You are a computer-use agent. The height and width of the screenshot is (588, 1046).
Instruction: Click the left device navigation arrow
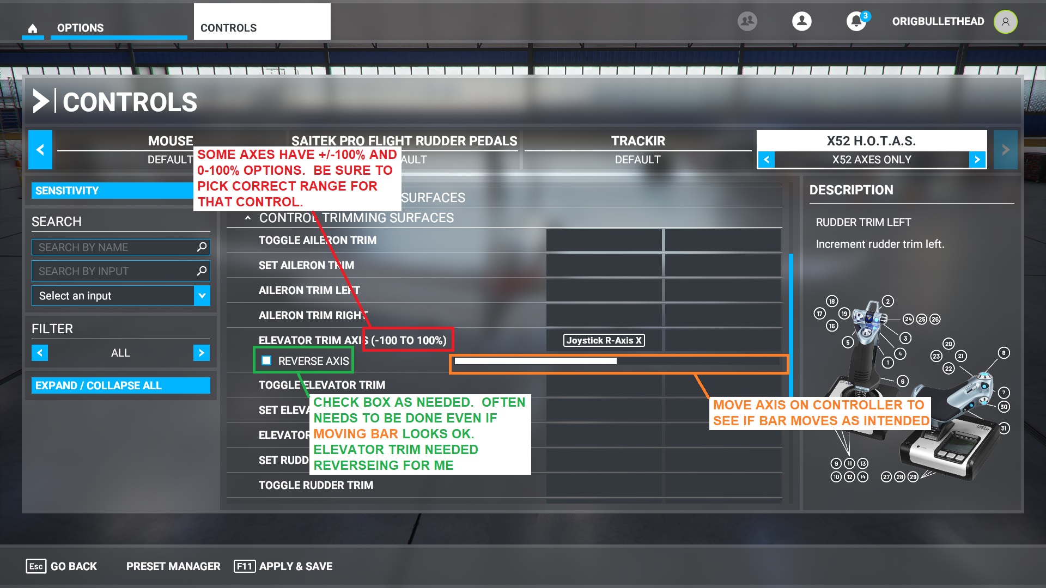point(40,149)
